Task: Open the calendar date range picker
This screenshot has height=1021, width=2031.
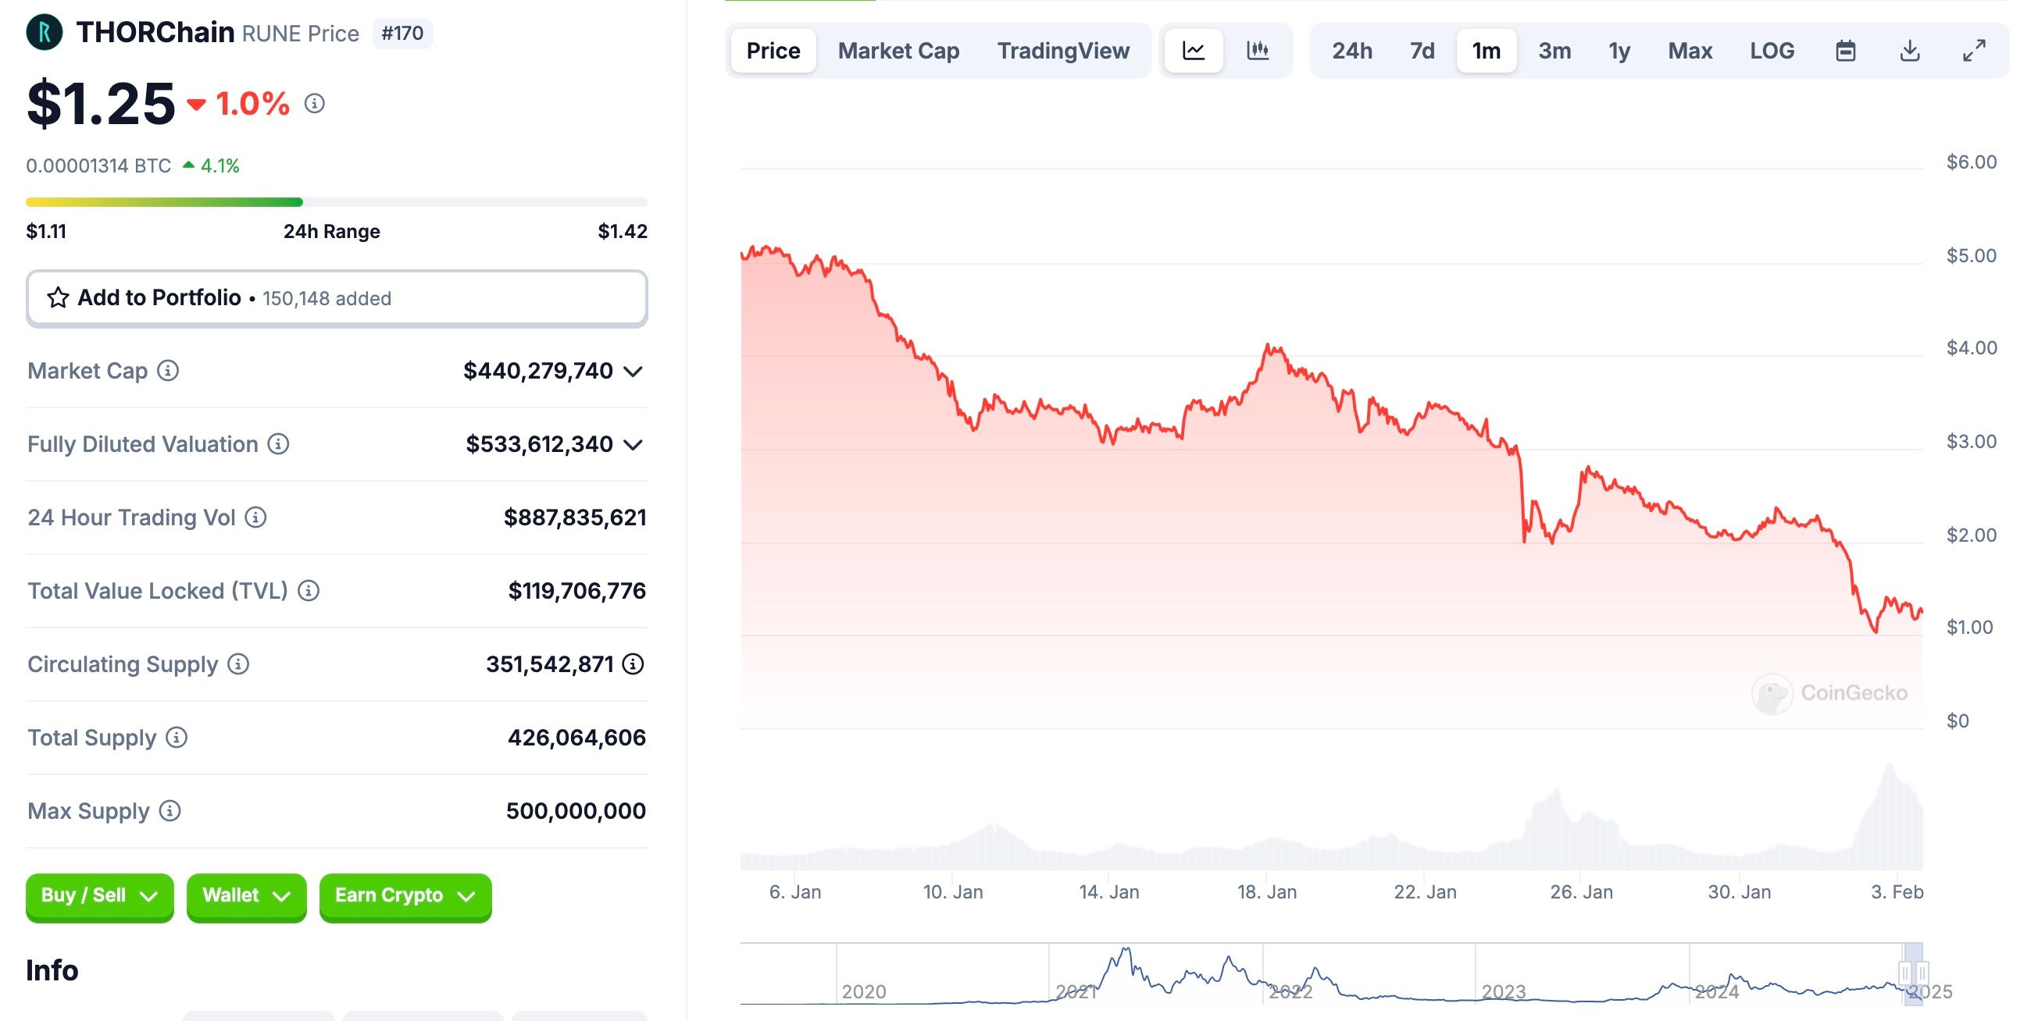Action: tap(1845, 52)
